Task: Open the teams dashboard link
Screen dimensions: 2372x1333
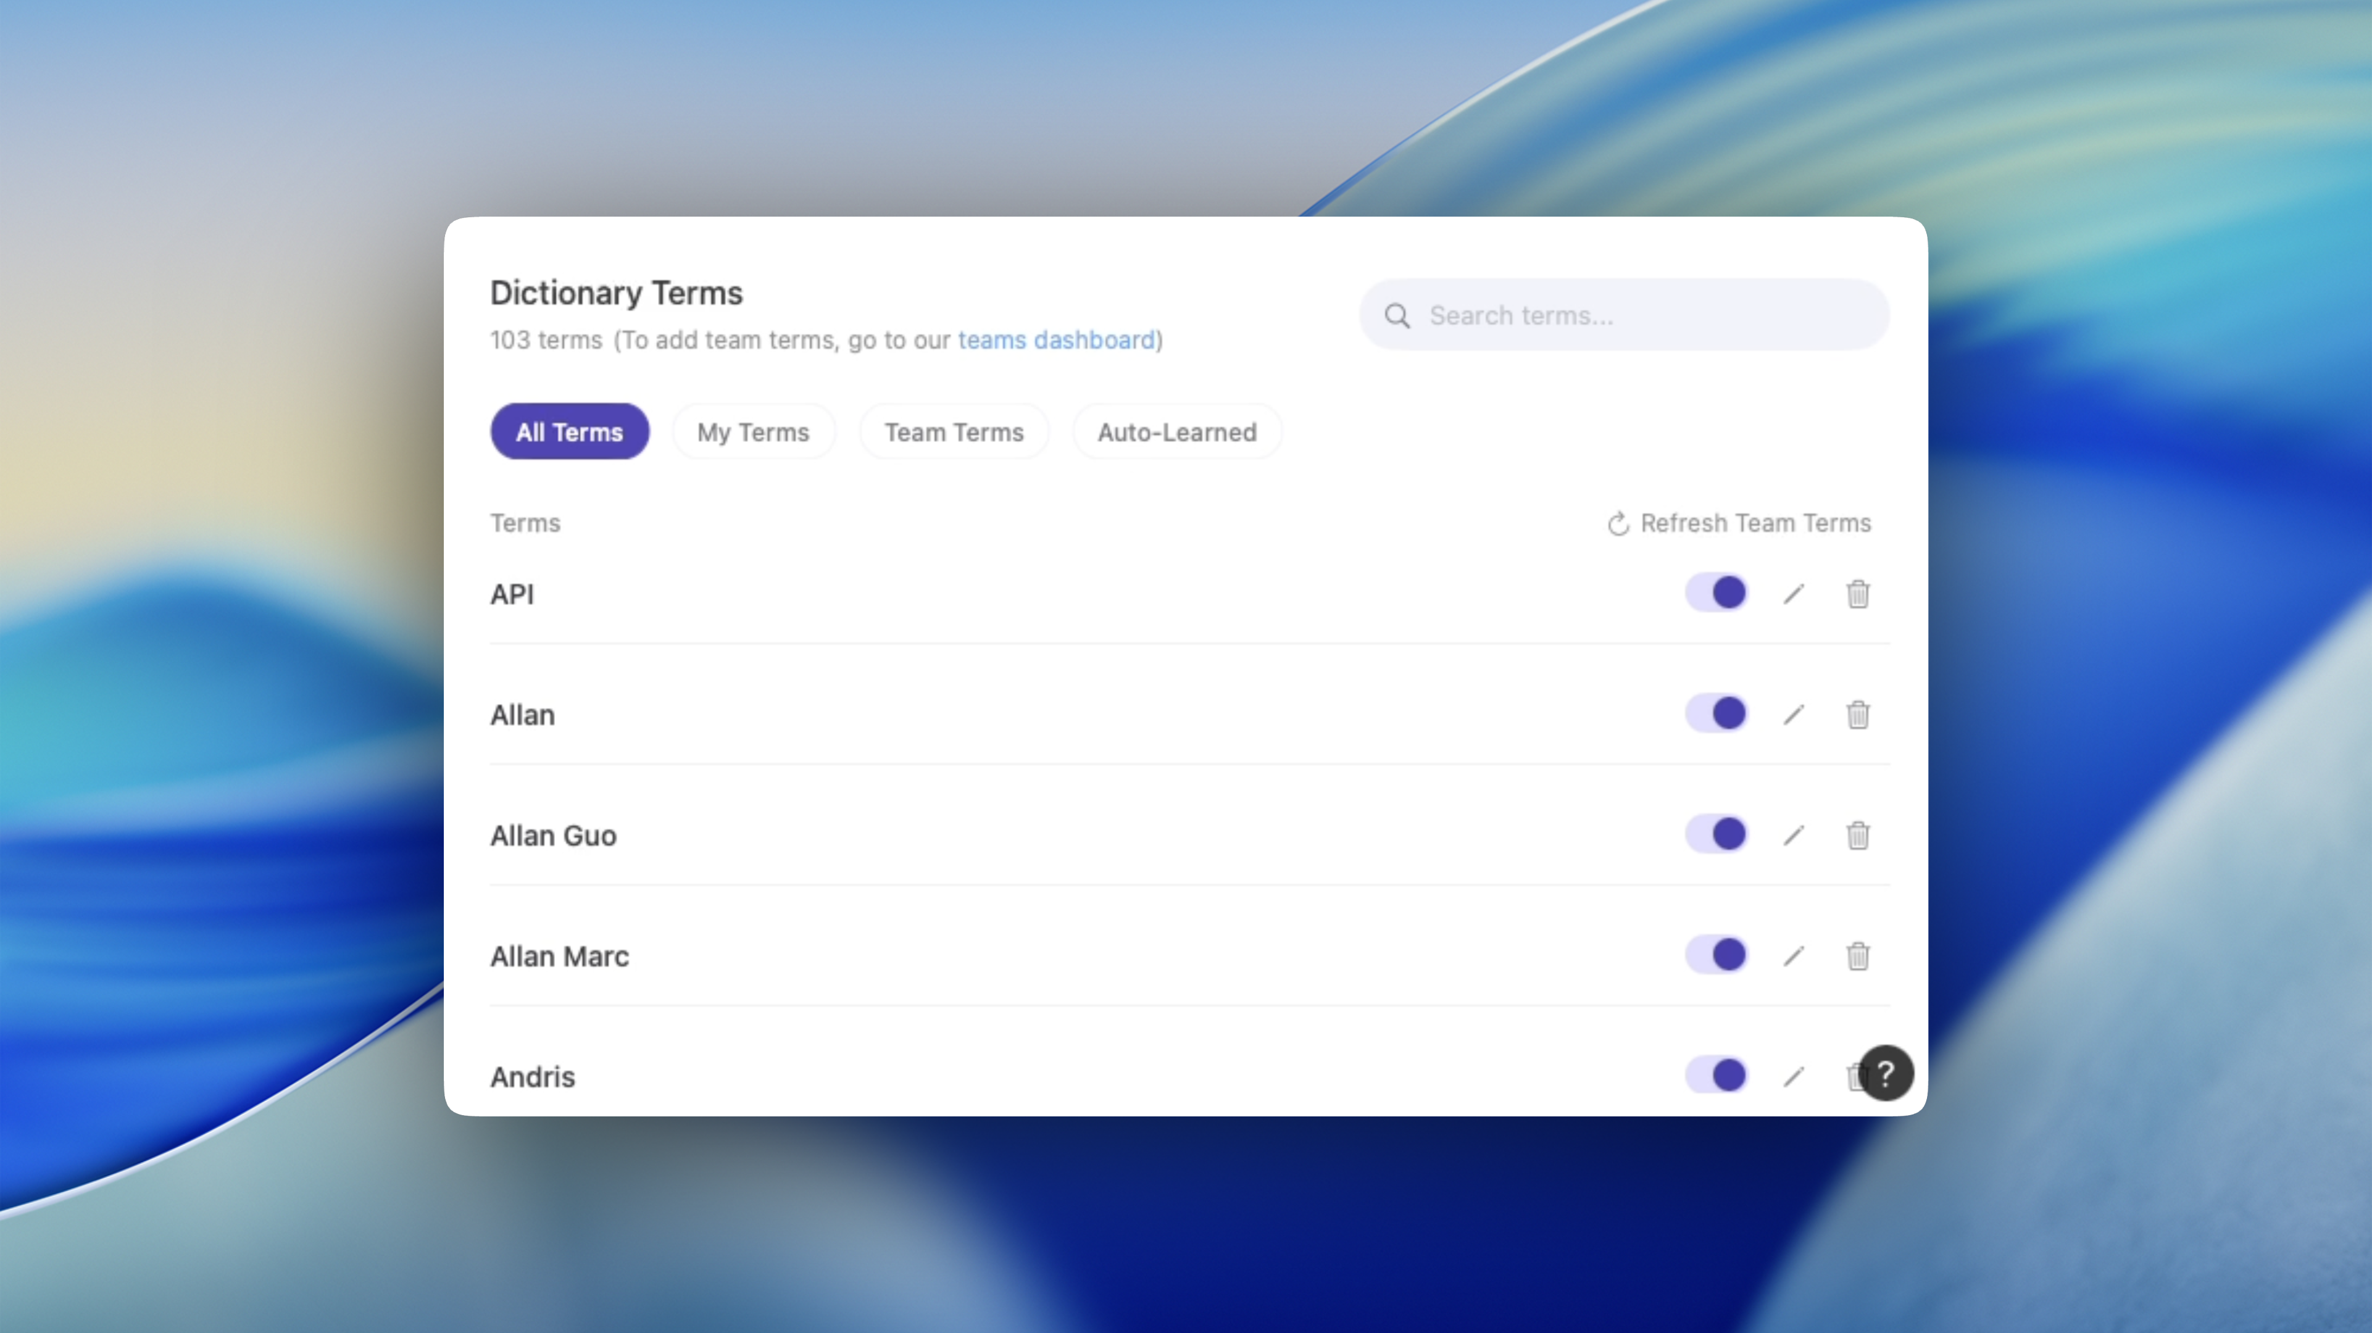Action: coord(1055,339)
